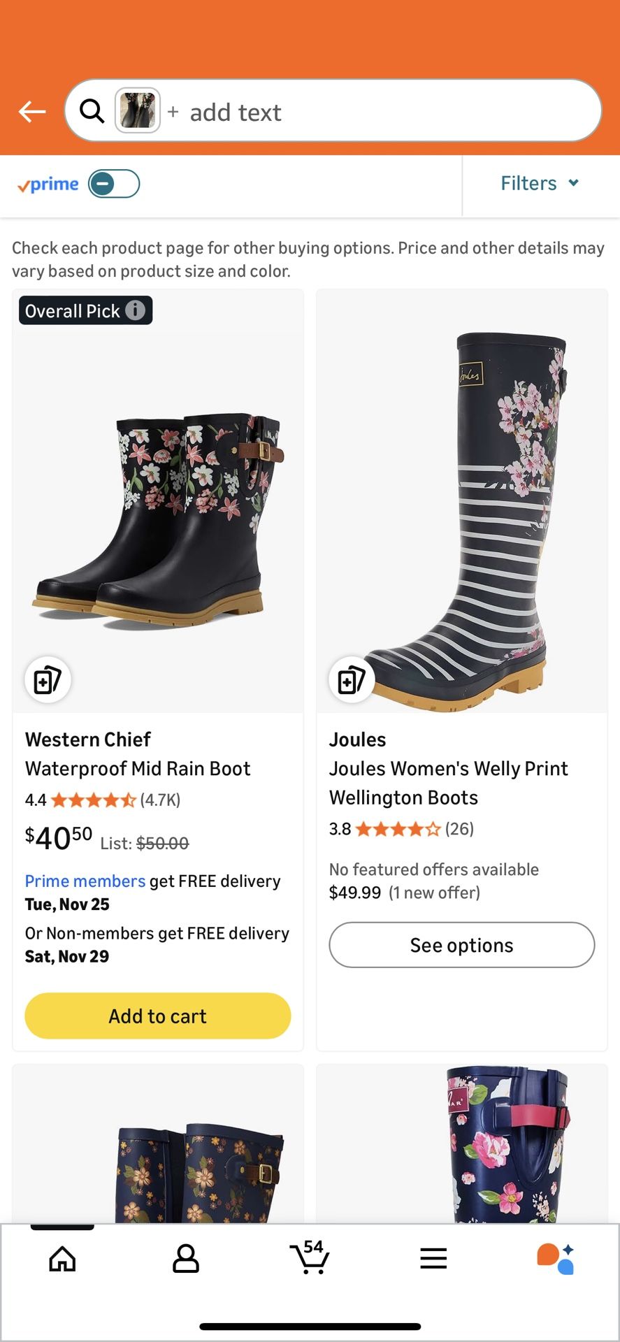Open the main navigation menu
The image size is (620, 1342).
(x=433, y=1258)
